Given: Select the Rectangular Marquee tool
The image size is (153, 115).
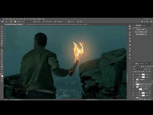Looking at the screenshot, I should pos(2,29).
